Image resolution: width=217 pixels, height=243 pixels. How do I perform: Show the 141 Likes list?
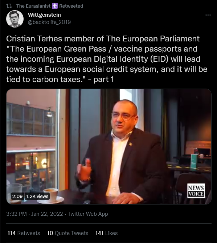[x=106, y=233]
